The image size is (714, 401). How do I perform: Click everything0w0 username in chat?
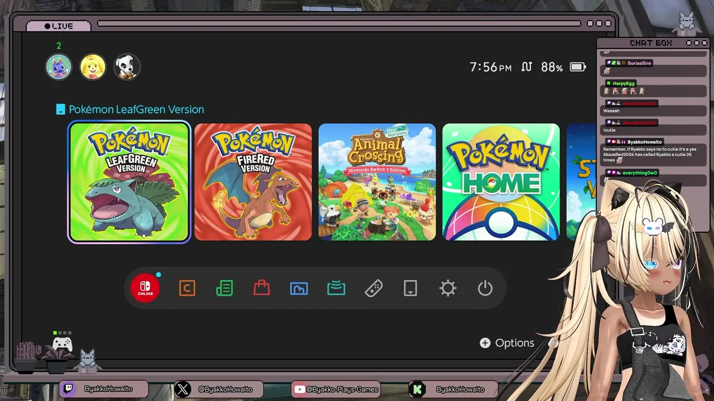click(x=640, y=173)
